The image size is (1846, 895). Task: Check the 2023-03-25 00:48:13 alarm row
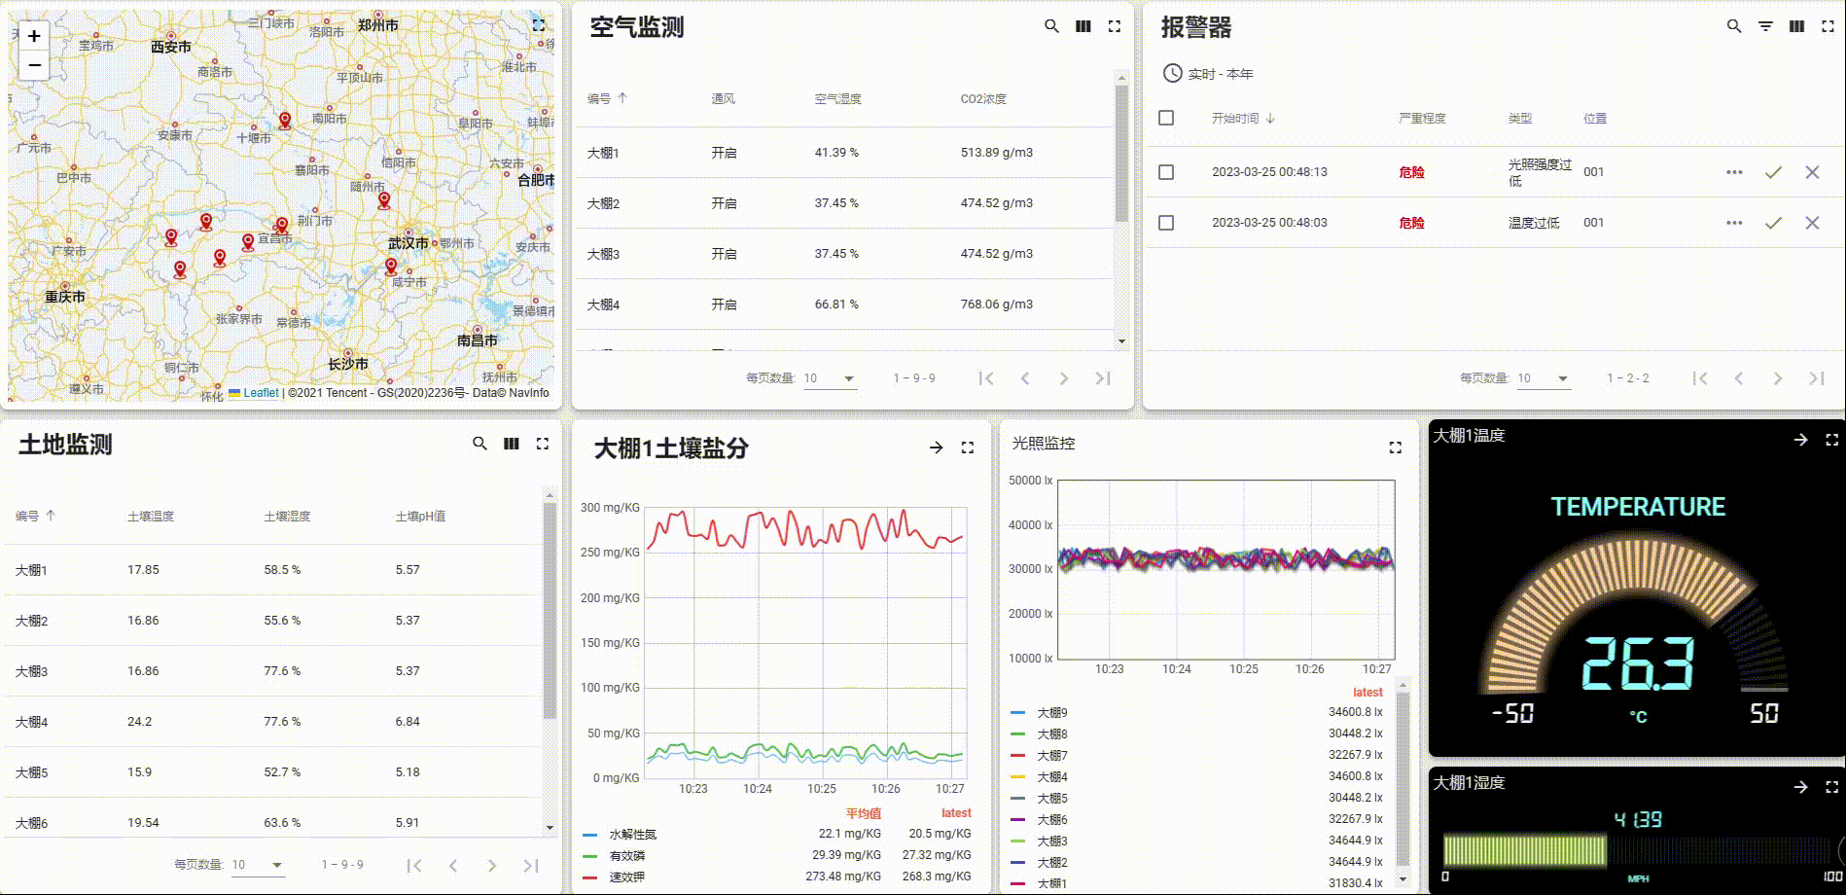pyautogui.click(x=1164, y=172)
